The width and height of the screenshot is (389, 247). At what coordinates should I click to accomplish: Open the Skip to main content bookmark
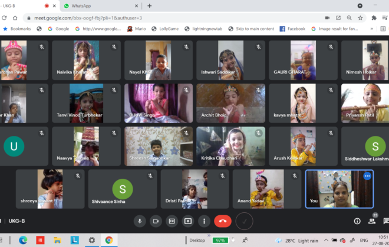coord(251,29)
